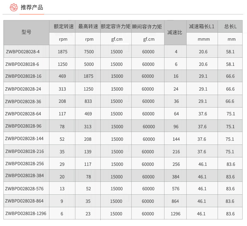Click total length 75.1 in ZWBPD028028-216 row
Screen dimensions: 247x226
point(230,152)
